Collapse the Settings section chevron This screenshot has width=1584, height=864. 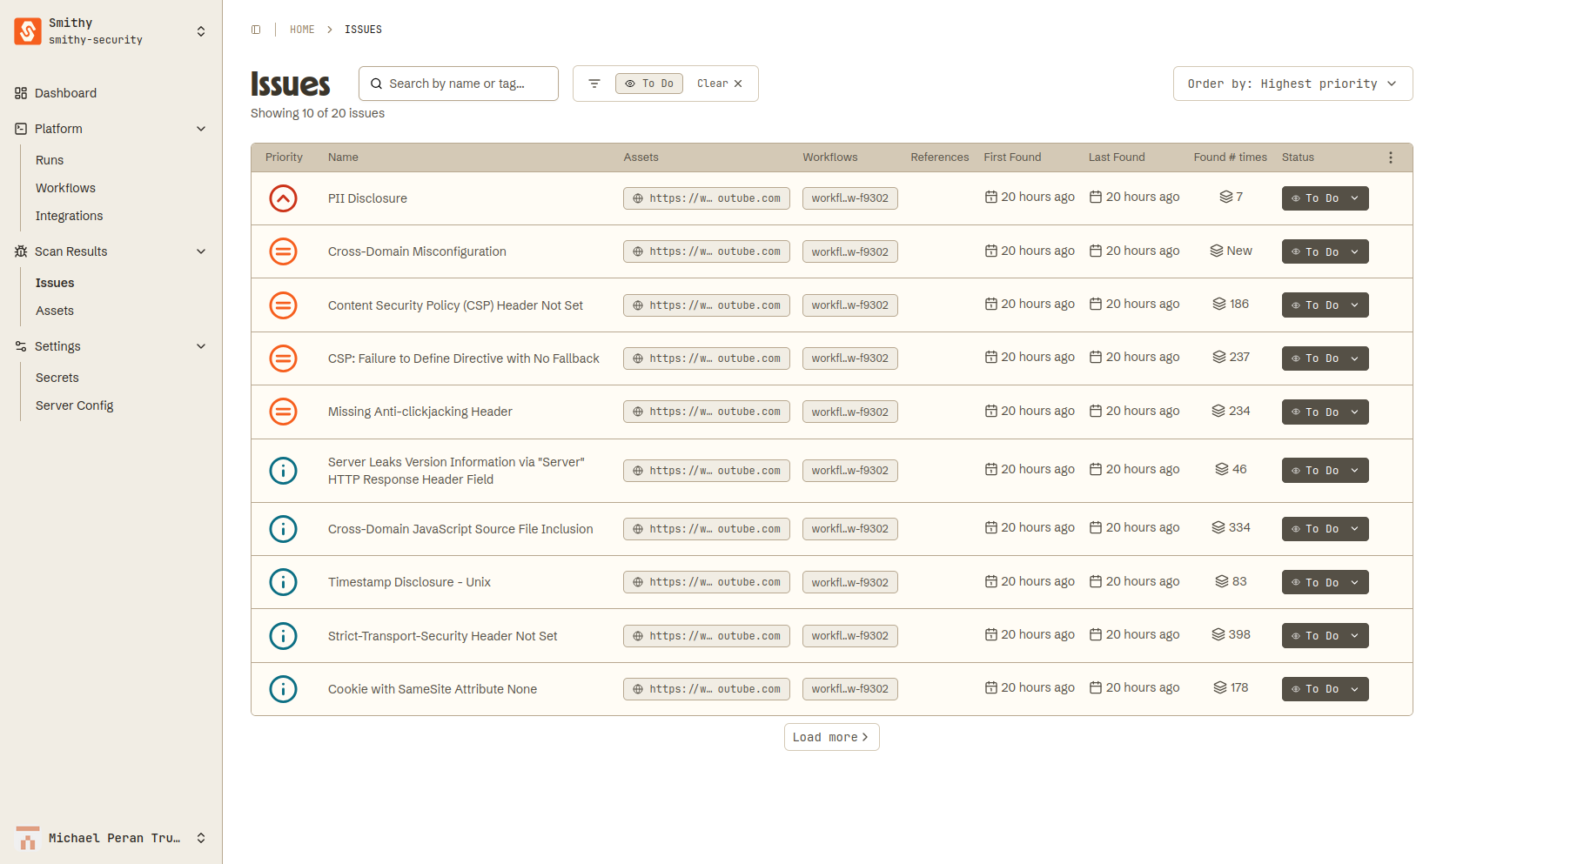coord(201,346)
